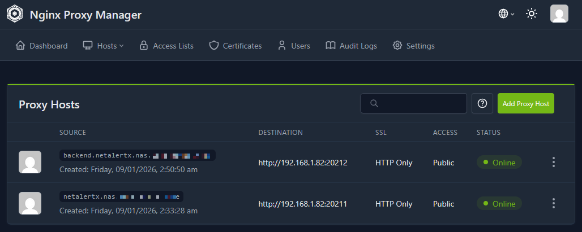Open the language globe dropdown

coord(506,14)
